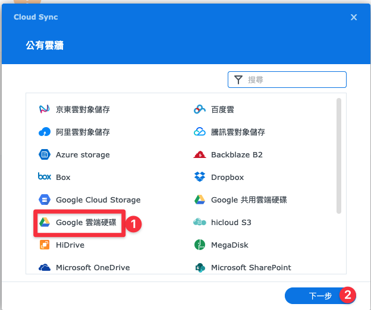The height and width of the screenshot is (310, 371).
Task: Choose the hicloud S3 icon
Action: [199, 222]
